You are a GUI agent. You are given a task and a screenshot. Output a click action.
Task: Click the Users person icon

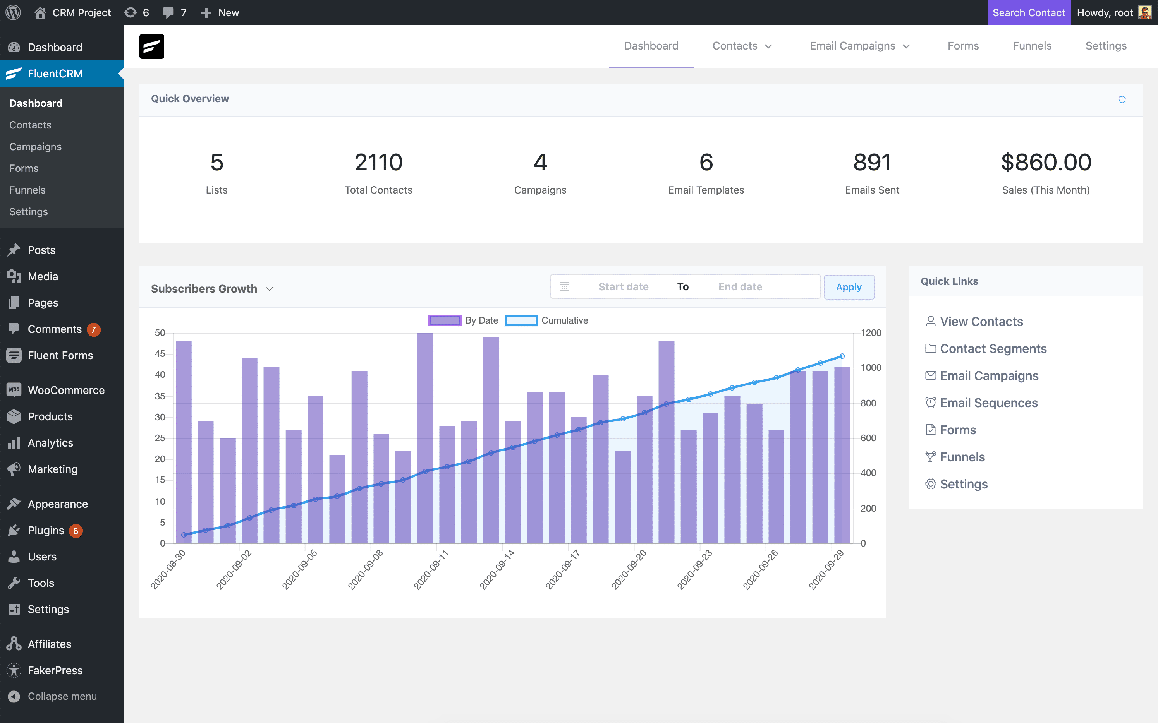(x=14, y=557)
